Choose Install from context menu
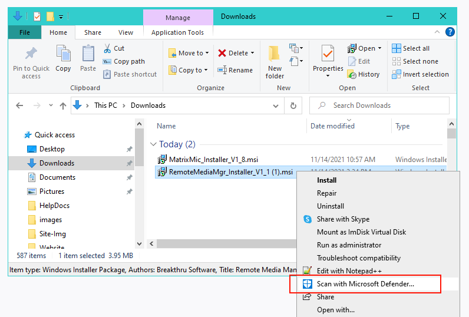This screenshot has height=317, width=469. pos(326,180)
